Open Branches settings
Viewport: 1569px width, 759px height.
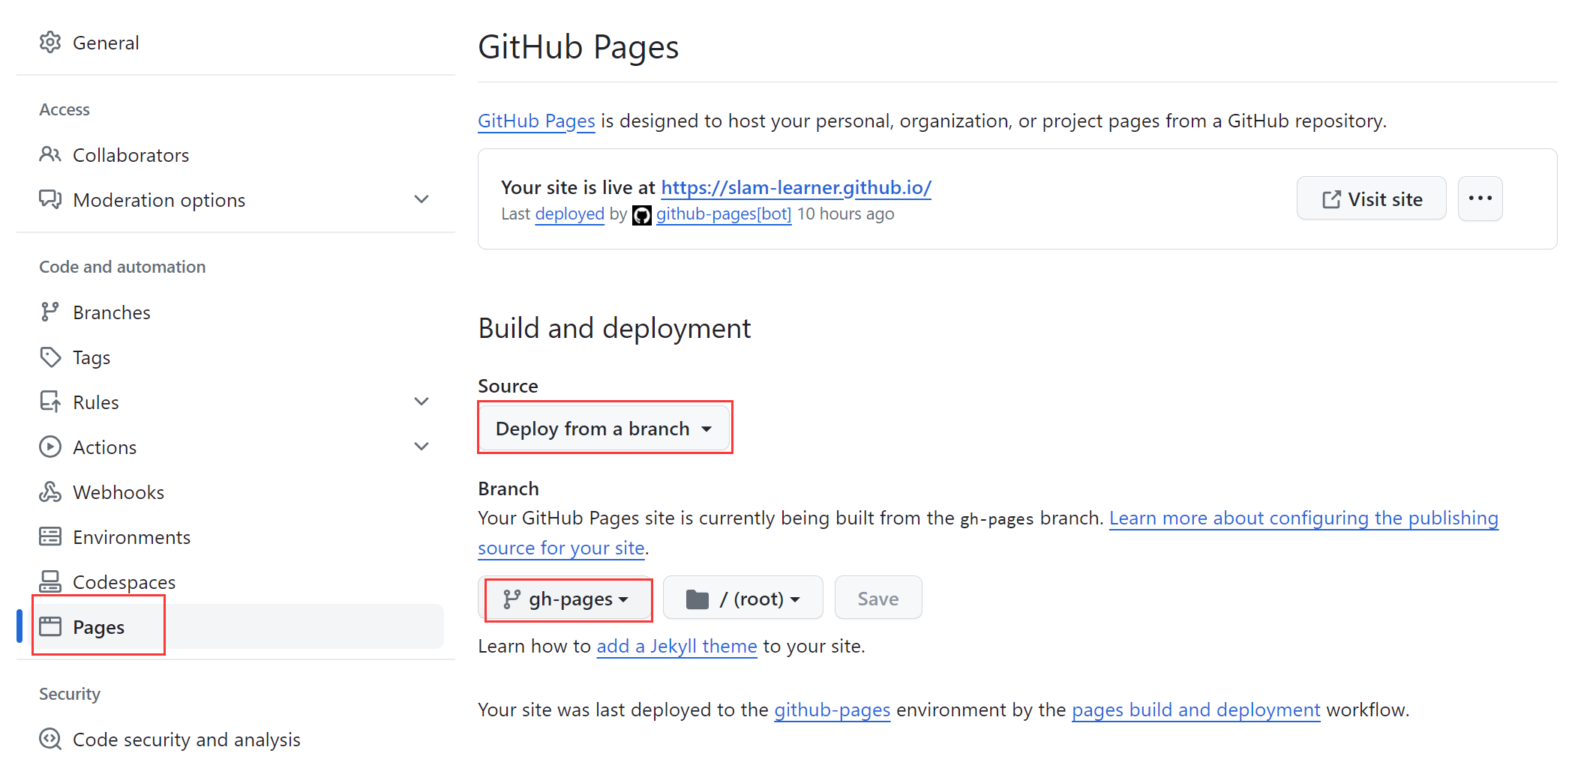112,312
